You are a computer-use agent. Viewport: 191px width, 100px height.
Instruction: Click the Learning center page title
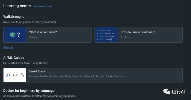point(17,6)
